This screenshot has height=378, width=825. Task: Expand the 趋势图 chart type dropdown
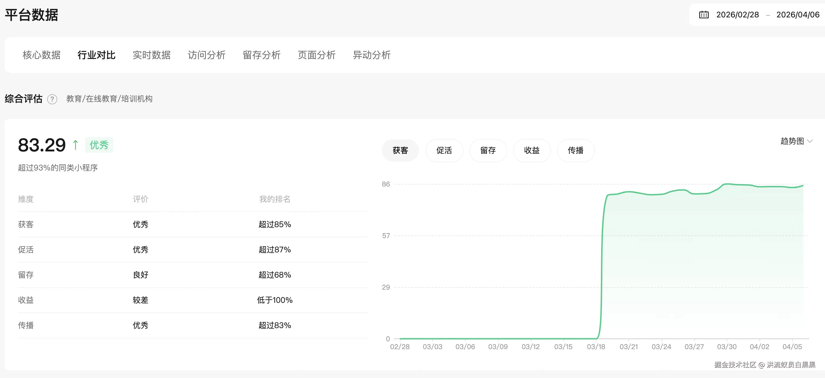(x=796, y=141)
